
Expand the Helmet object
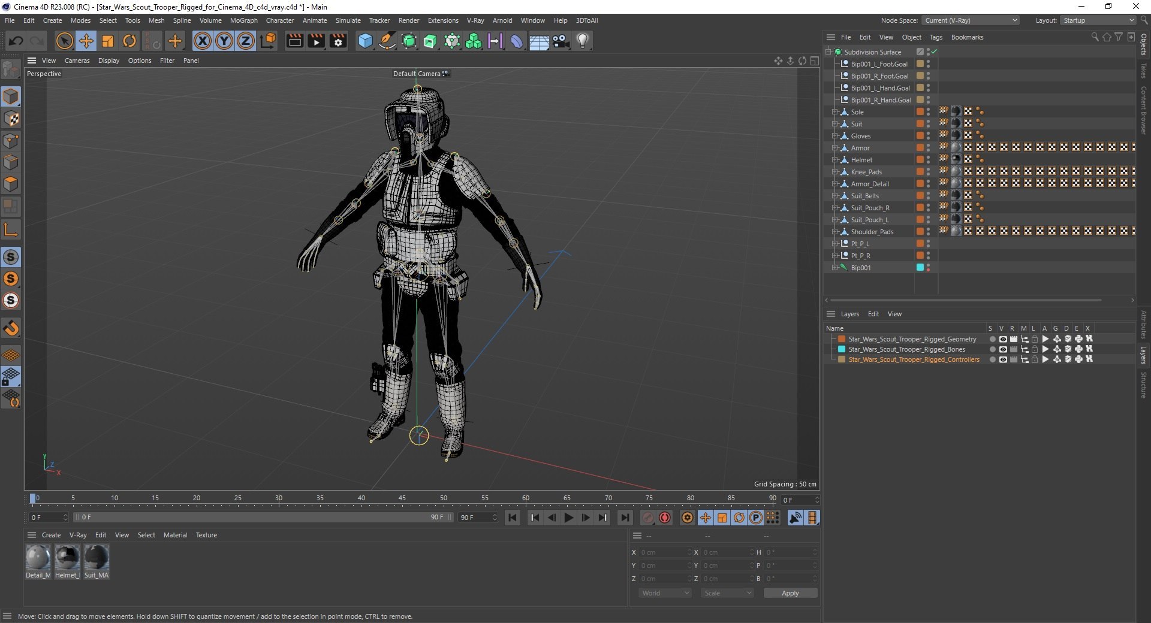click(834, 160)
